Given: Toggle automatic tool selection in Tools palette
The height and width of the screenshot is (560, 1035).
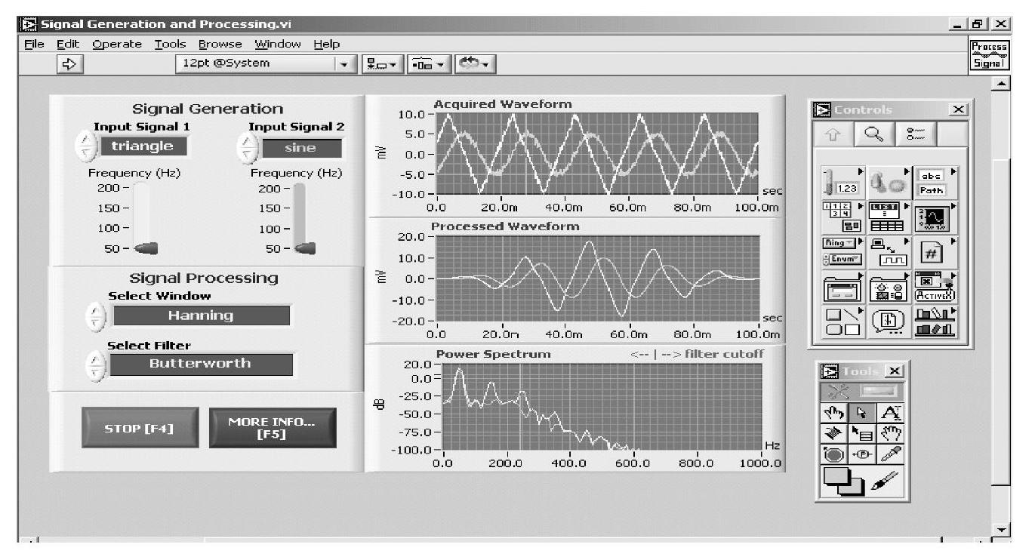Looking at the screenshot, I should tap(862, 391).
